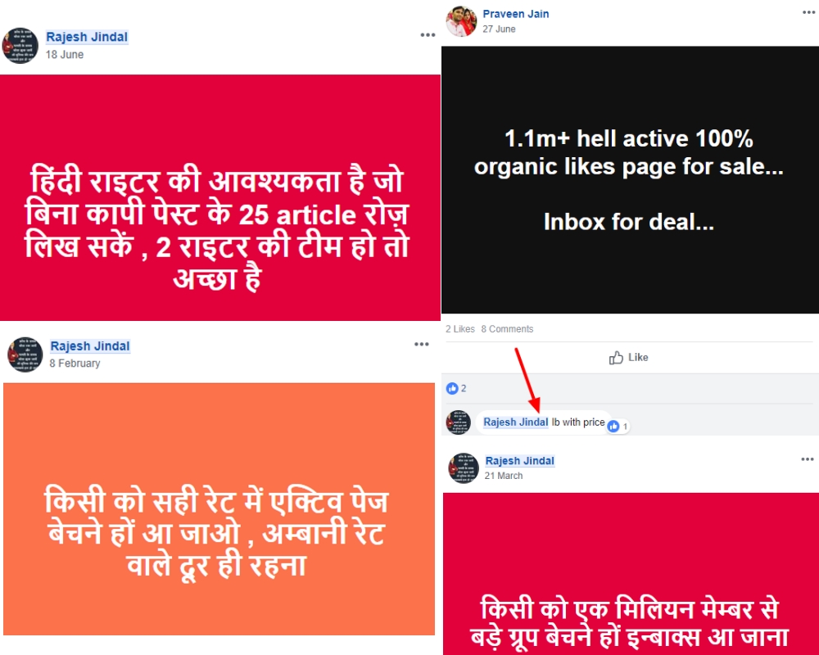Click Rajesh Jindal name in the comment
819x655 pixels.
515,422
